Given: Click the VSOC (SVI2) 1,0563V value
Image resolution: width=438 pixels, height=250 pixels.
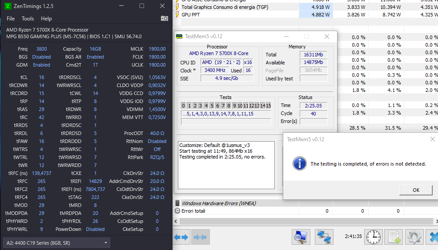Looking at the screenshot, I should point(157,77).
